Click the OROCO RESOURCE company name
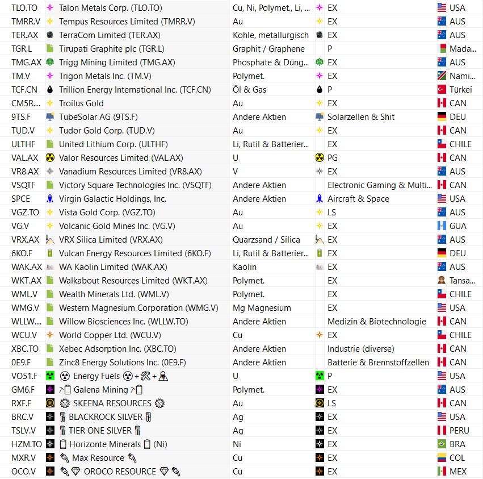Screen dimensions: 483x479 (x=120, y=471)
